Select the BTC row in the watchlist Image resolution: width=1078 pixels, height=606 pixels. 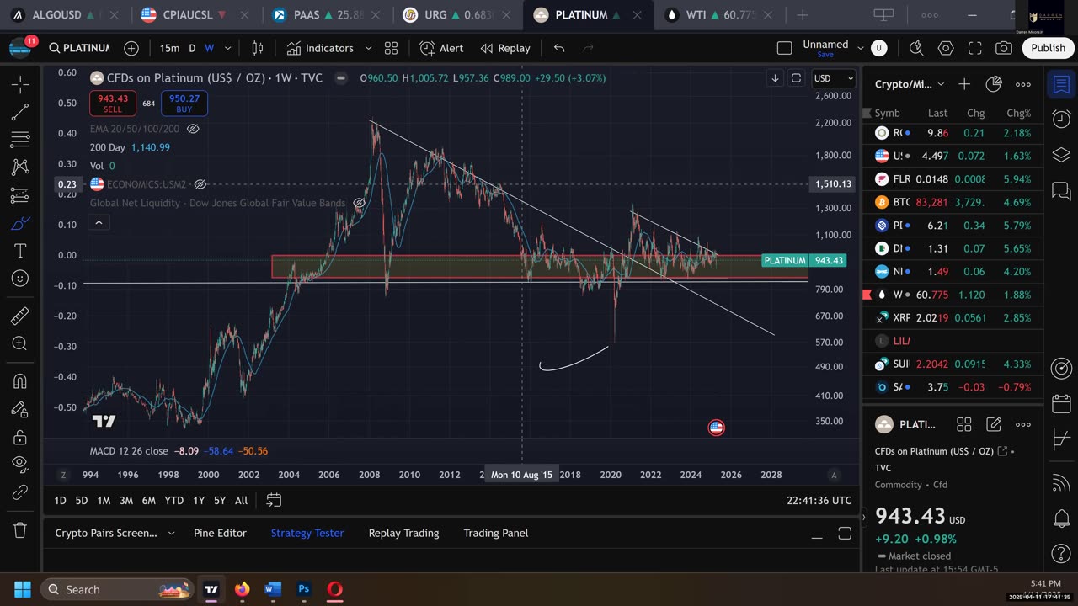click(953, 202)
